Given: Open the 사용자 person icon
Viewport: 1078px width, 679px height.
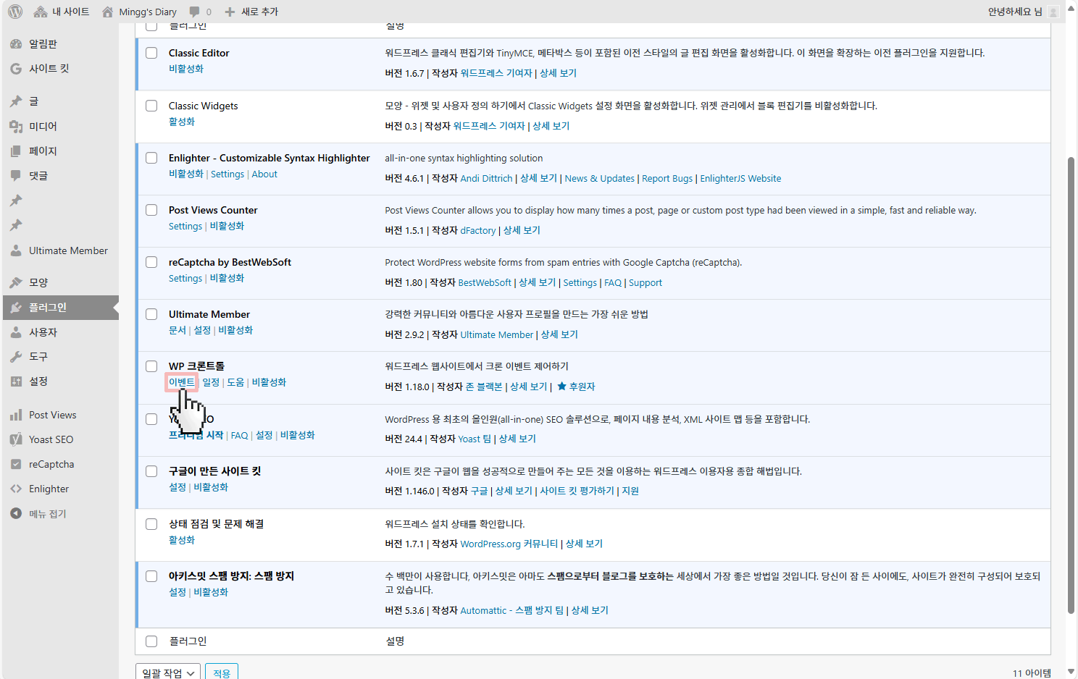Looking at the screenshot, I should (x=16, y=332).
